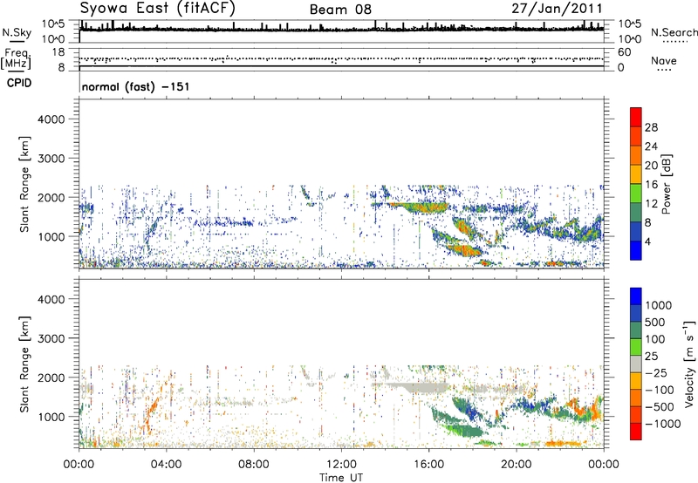Click the '24' label on Power color bar
This screenshot has height=483, width=698.
click(651, 146)
